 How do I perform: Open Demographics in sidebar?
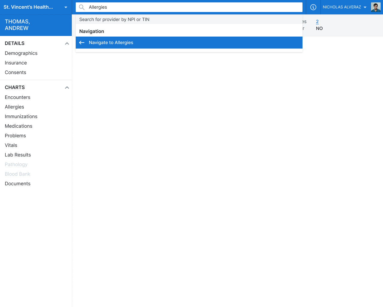[21, 53]
